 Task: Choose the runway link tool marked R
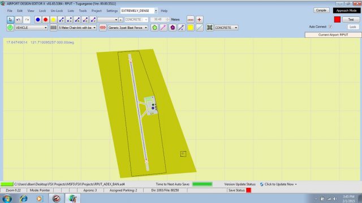pyautogui.click(x=77, y=20)
